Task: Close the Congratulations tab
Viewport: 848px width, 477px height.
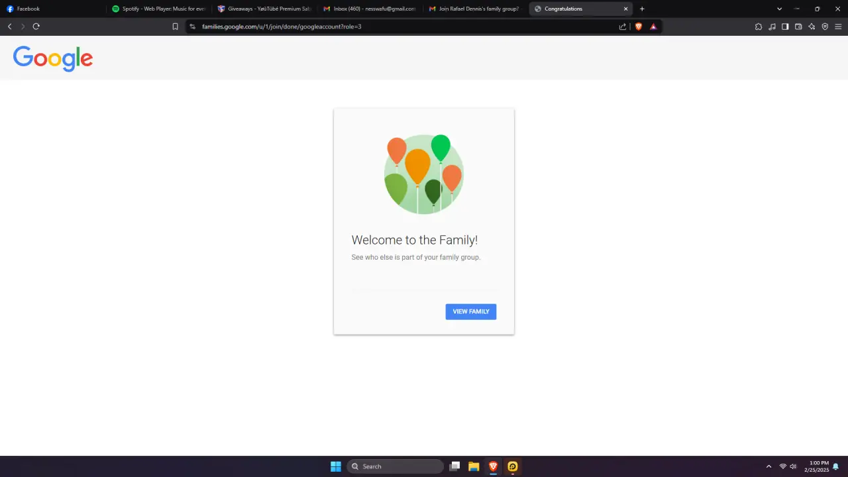Action: tap(625, 9)
